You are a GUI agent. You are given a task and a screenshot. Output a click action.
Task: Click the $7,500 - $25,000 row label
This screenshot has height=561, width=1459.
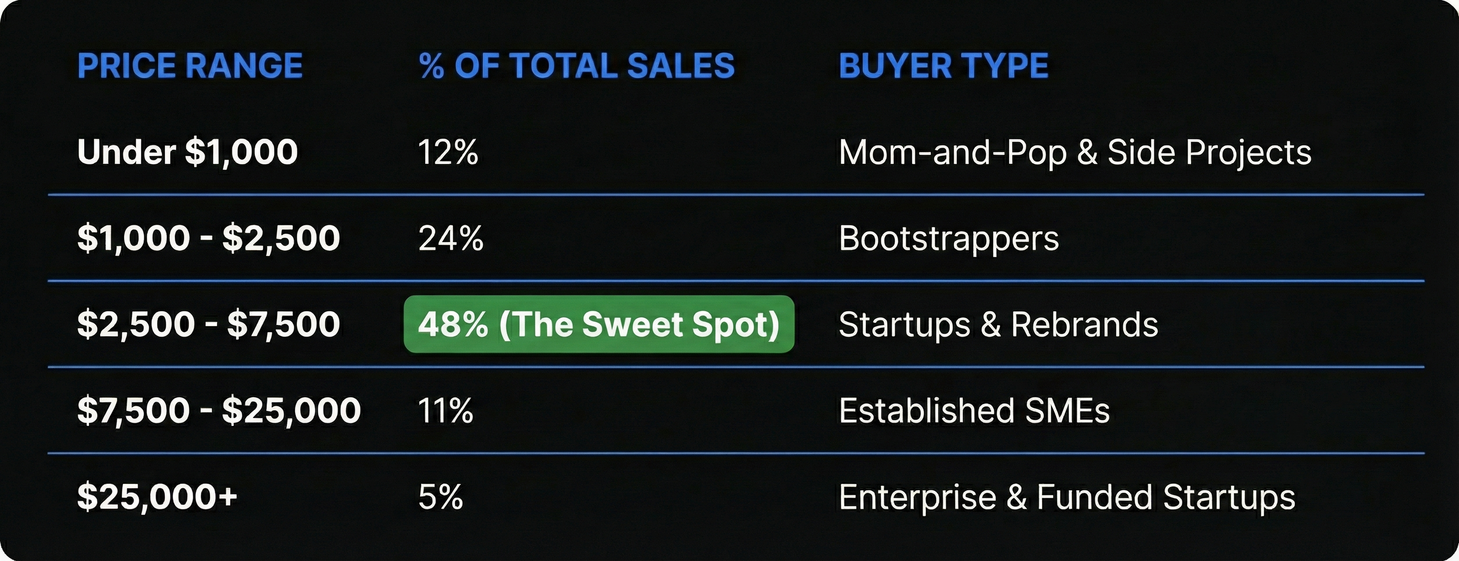(x=219, y=410)
